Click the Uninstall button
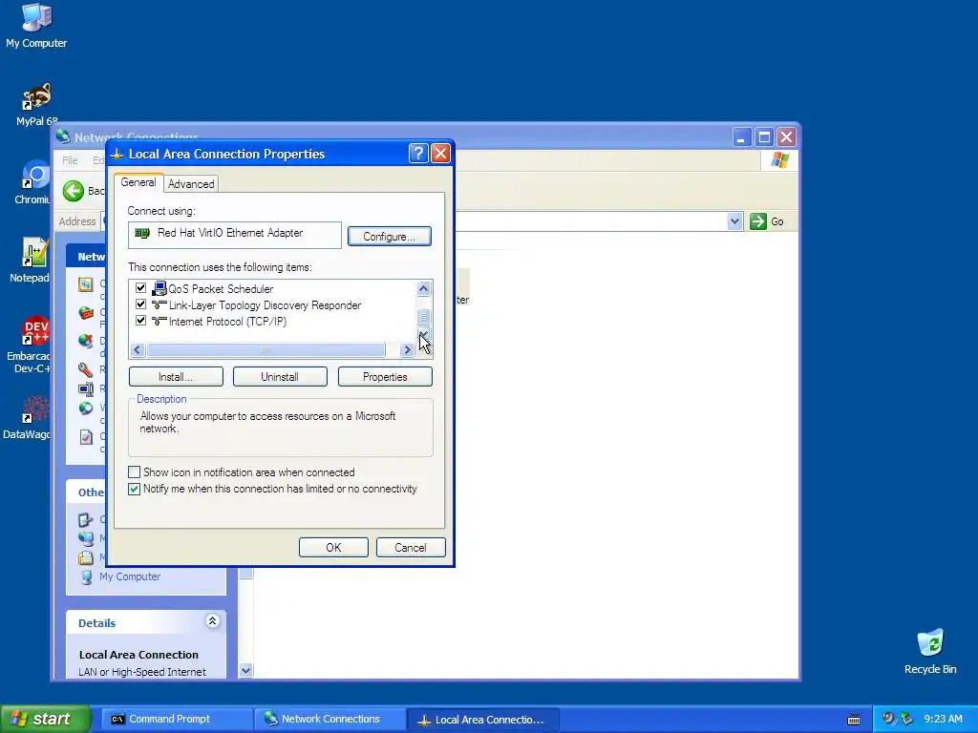The width and height of the screenshot is (978, 733). click(x=280, y=376)
